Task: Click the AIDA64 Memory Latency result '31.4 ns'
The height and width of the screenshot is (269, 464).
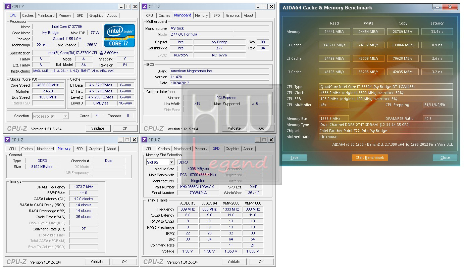Action: (437, 32)
